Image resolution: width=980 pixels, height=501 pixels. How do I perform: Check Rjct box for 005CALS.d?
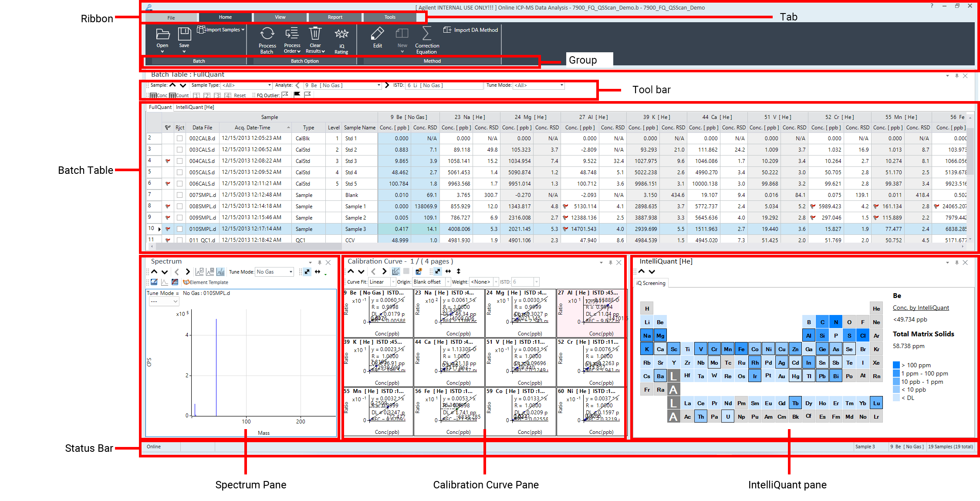[x=179, y=172]
